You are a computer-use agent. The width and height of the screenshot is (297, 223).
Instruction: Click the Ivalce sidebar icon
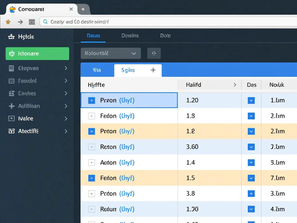pos(11,118)
